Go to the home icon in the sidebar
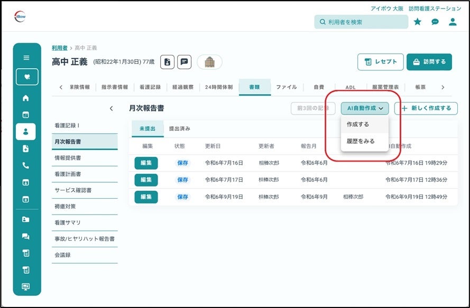The height and width of the screenshot is (308, 470). point(26,98)
